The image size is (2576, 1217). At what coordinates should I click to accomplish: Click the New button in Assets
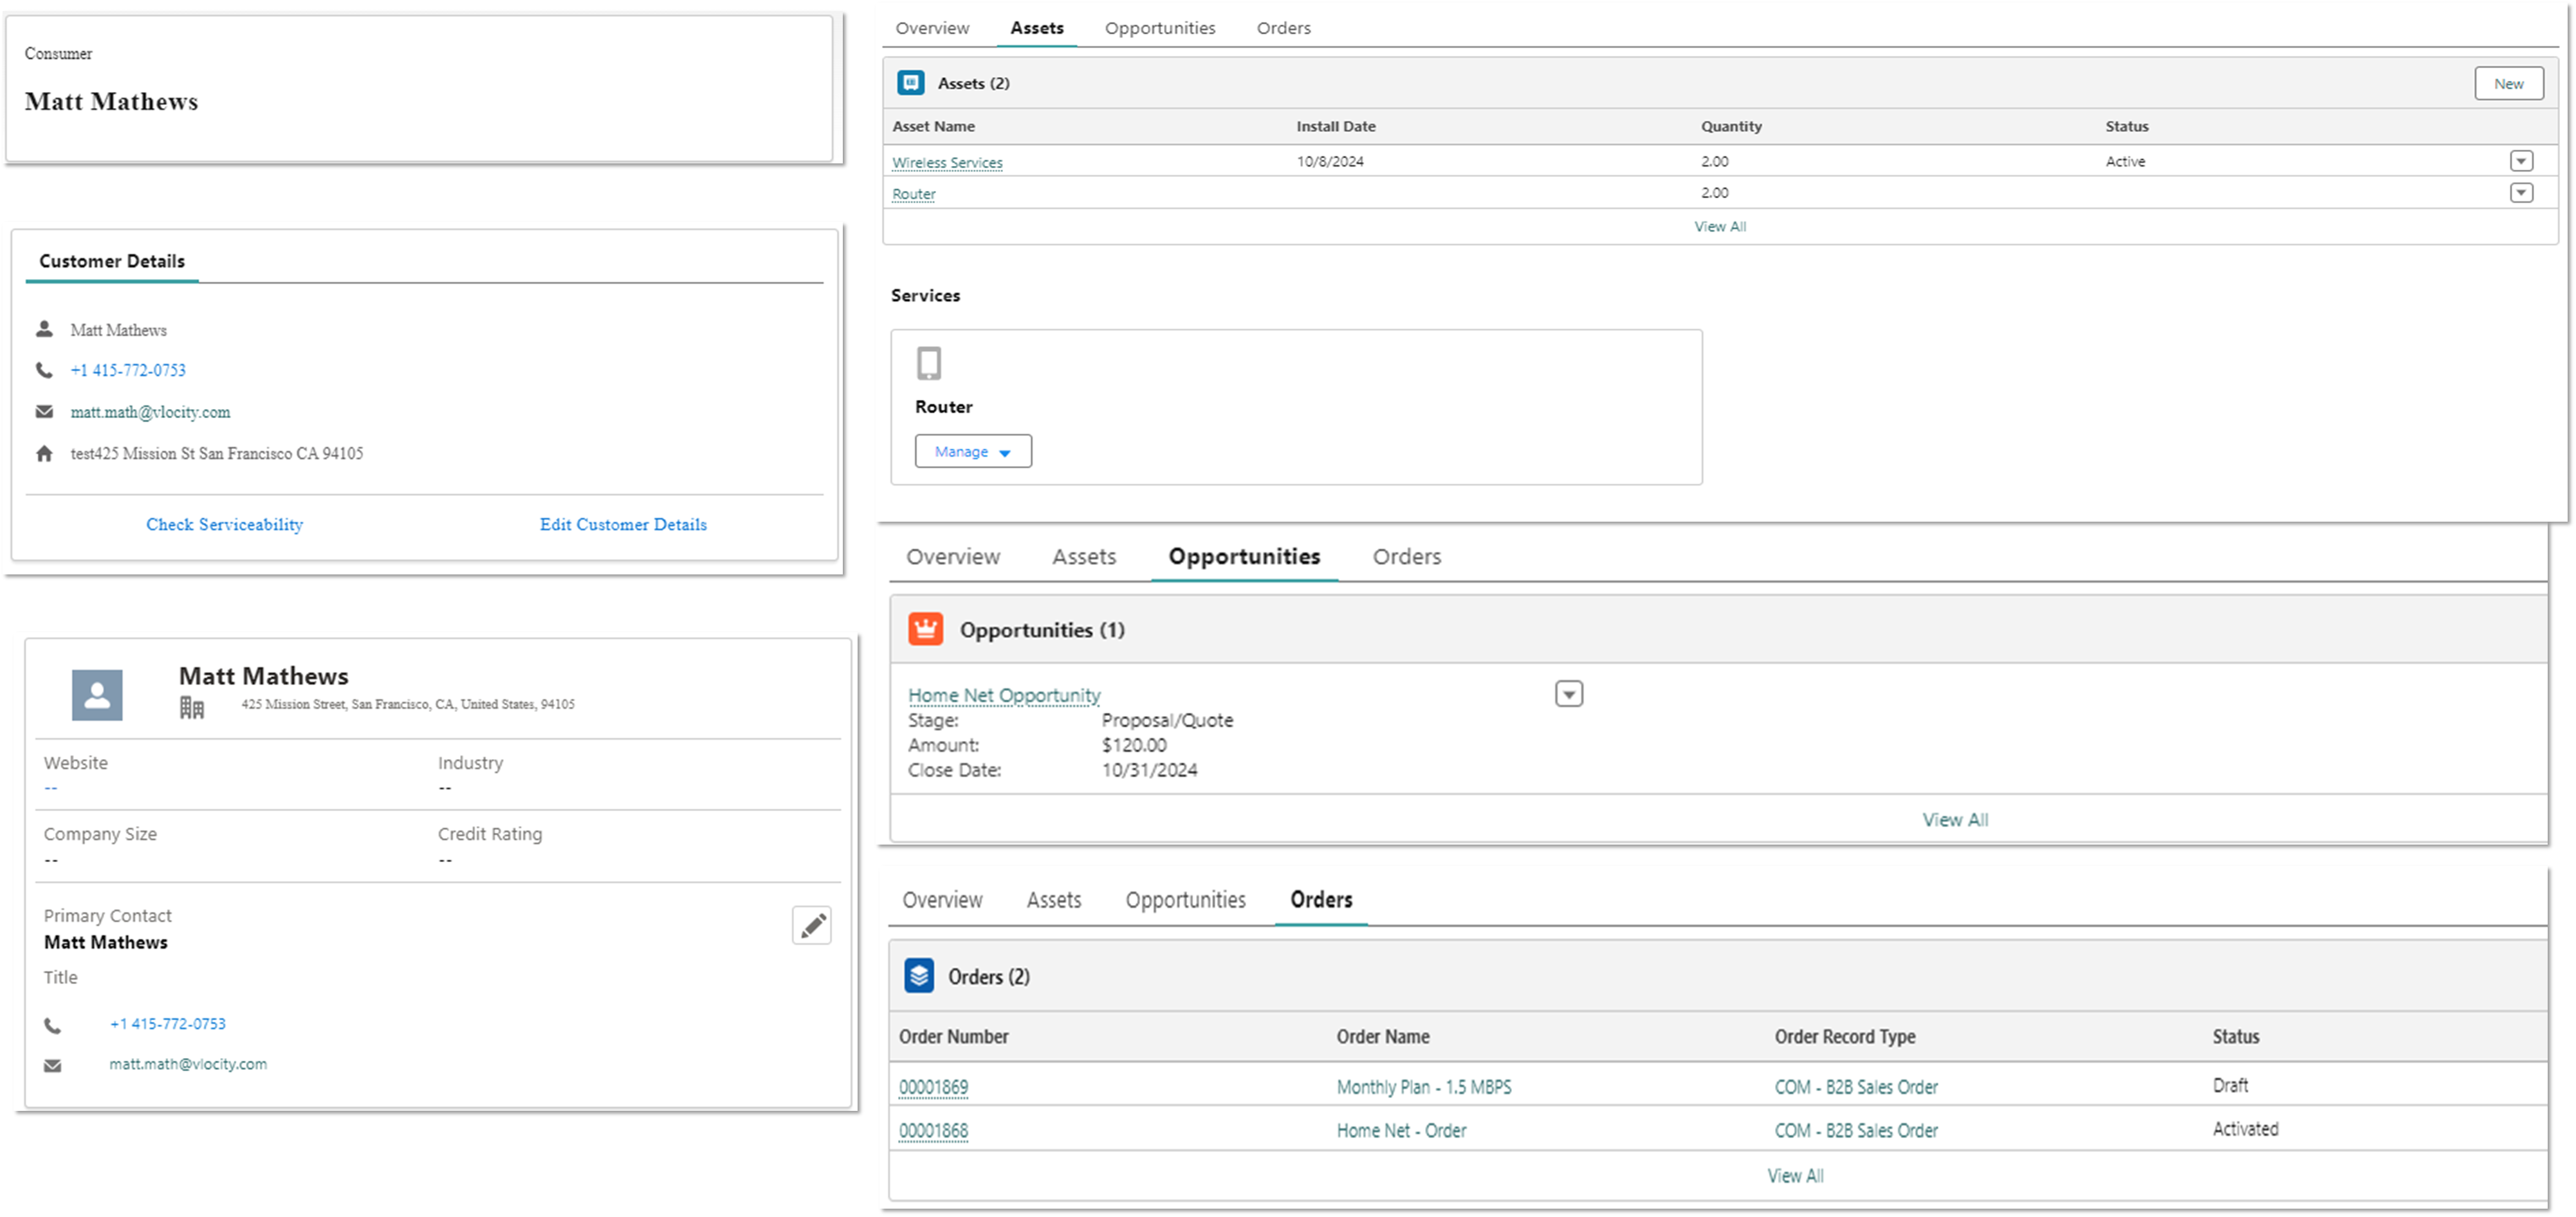click(x=2508, y=84)
